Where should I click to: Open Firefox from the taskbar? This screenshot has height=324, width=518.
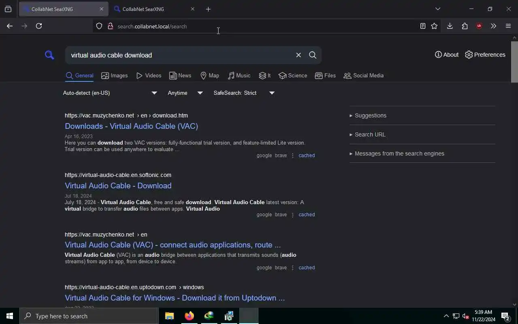tap(189, 316)
